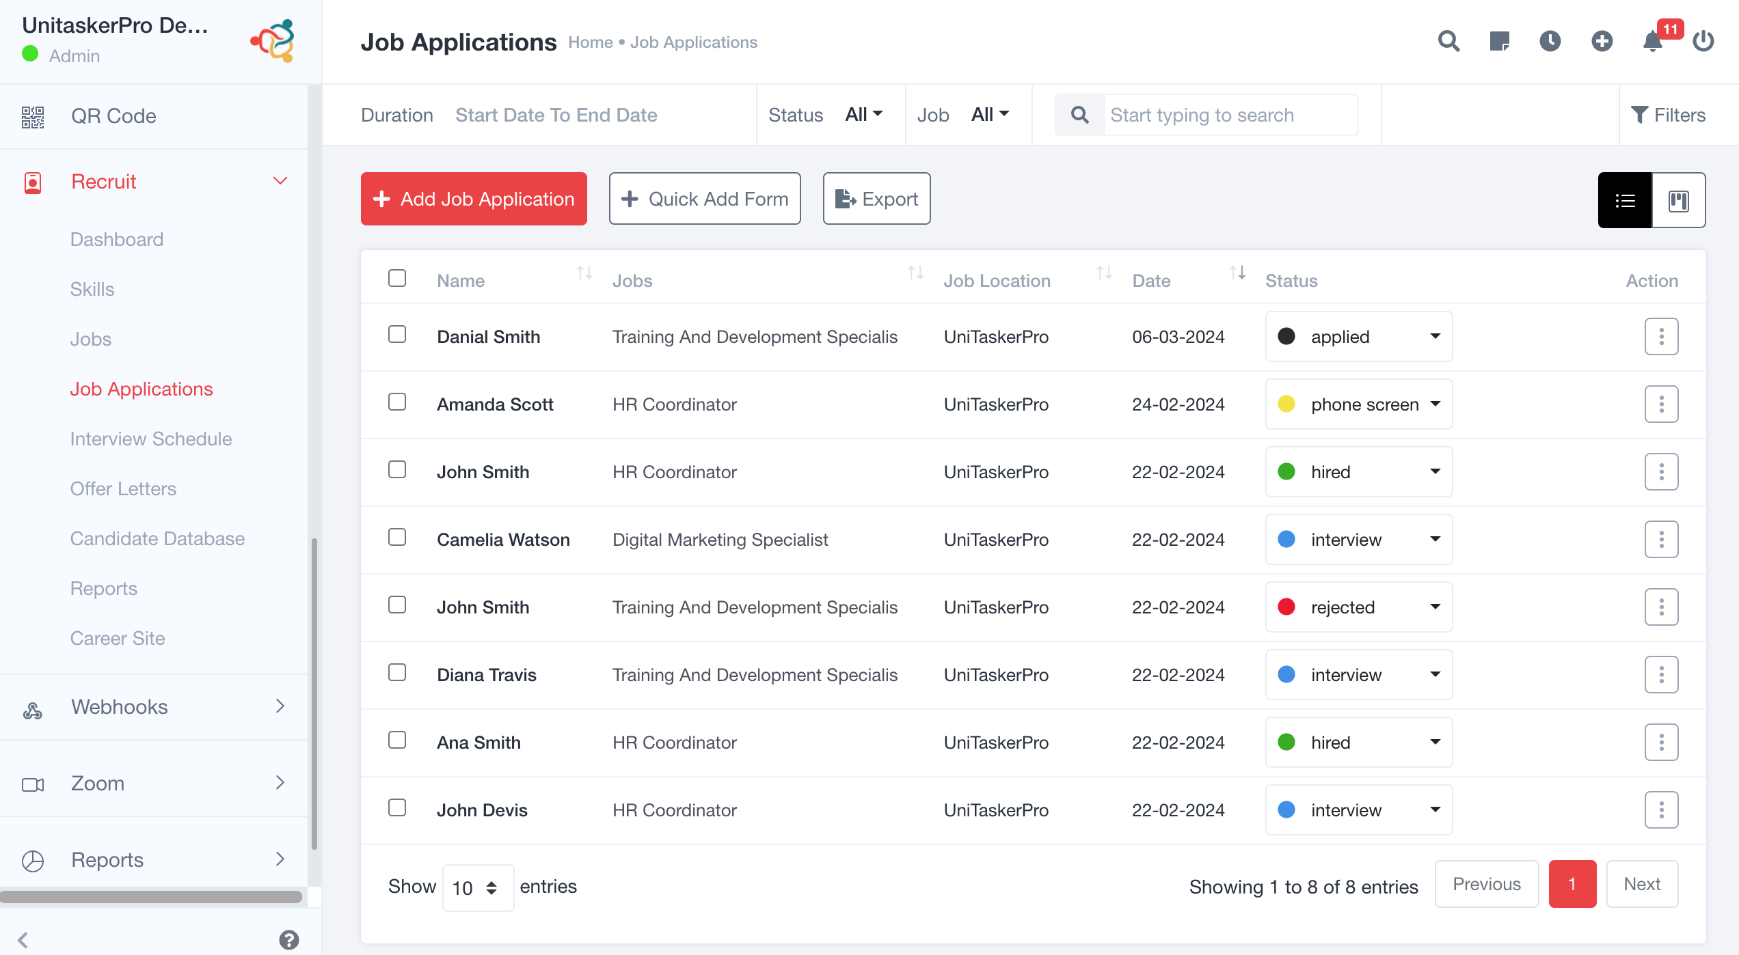Click the UnitaskerPro logo
This screenshot has height=955, width=1739.
point(273,40)
